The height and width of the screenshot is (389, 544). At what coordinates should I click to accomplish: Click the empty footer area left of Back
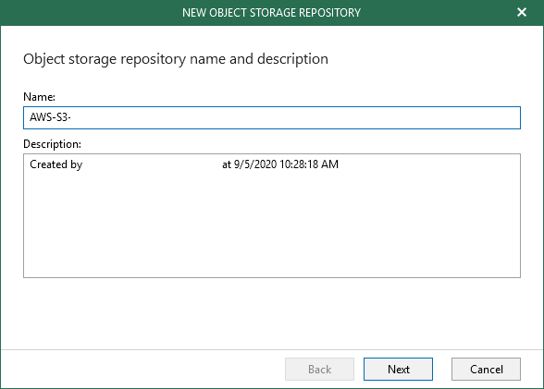coord(142,370)
